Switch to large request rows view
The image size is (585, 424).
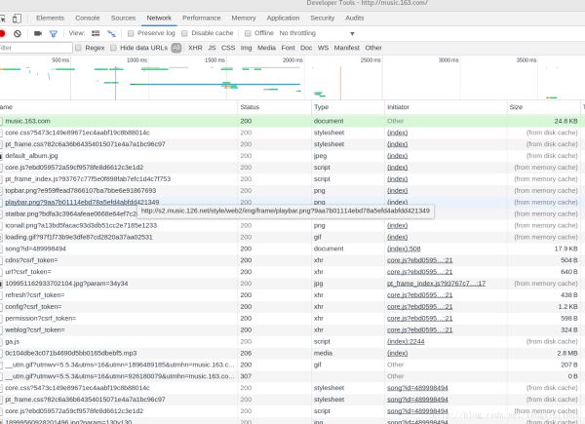96,33
